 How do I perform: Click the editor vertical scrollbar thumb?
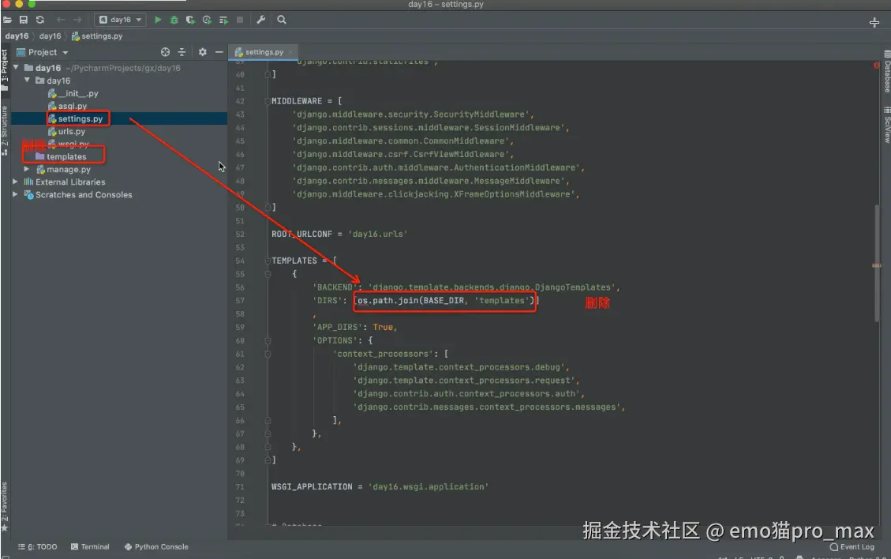(878, 263)
